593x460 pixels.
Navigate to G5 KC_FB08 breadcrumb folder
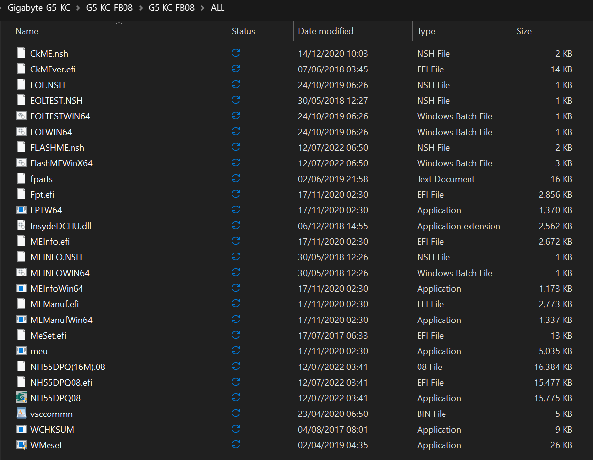[x=172, y=8]
